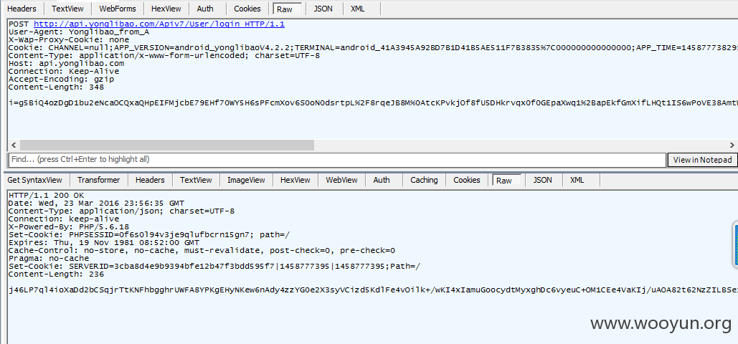The width and height of the screenshot is (738, 344).
Task: Open the Get SyntaxView tab
Action: click(35, 180)
